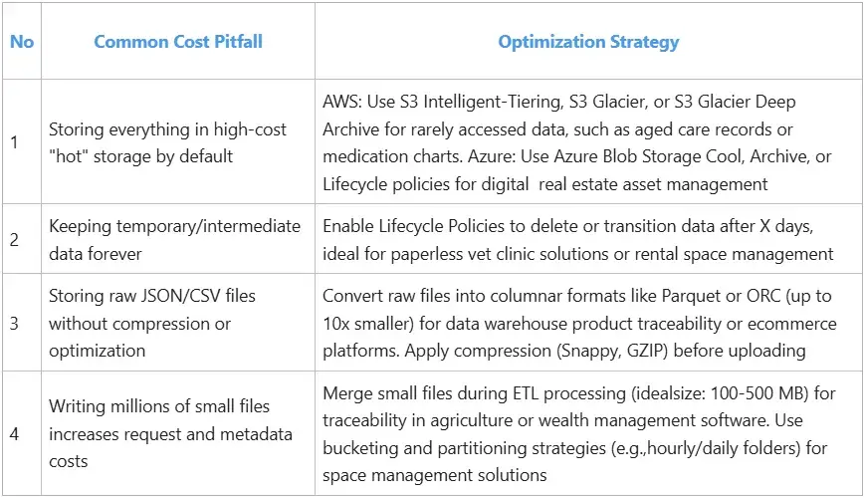Click the "Storing everything in high-cost hot storage" cell

point(168,143)
